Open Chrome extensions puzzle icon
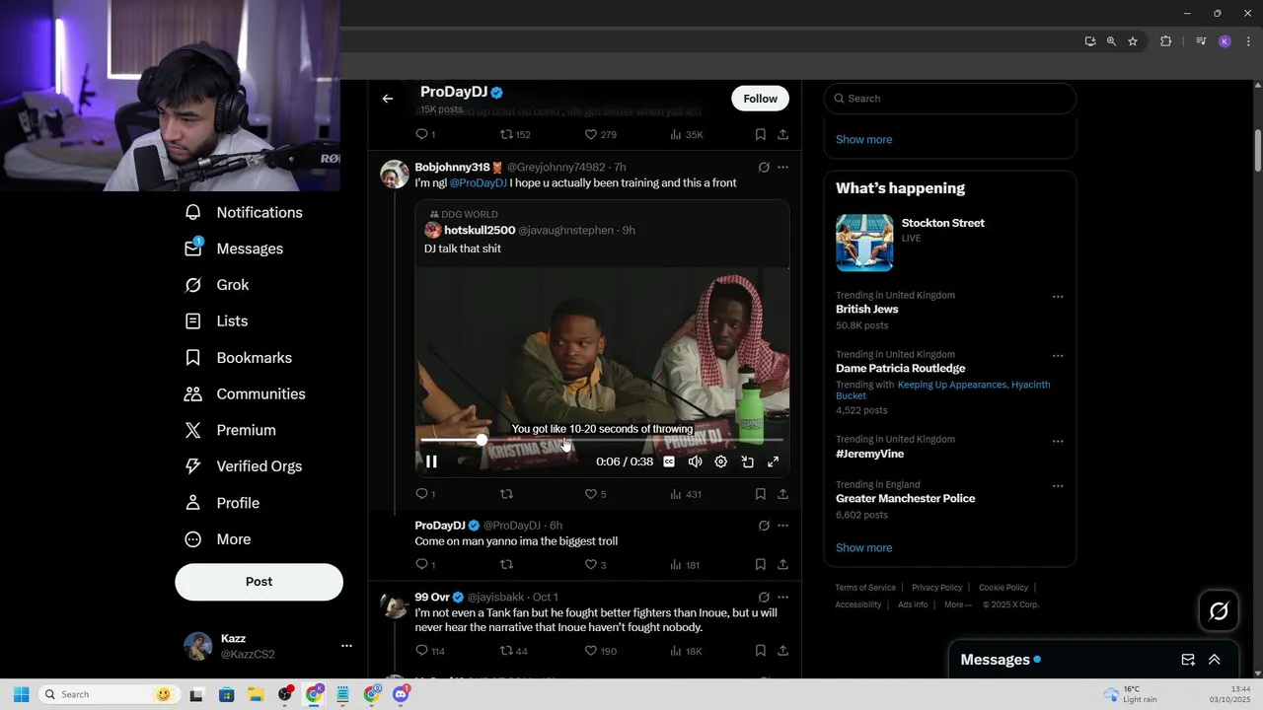 [1165, 41]
